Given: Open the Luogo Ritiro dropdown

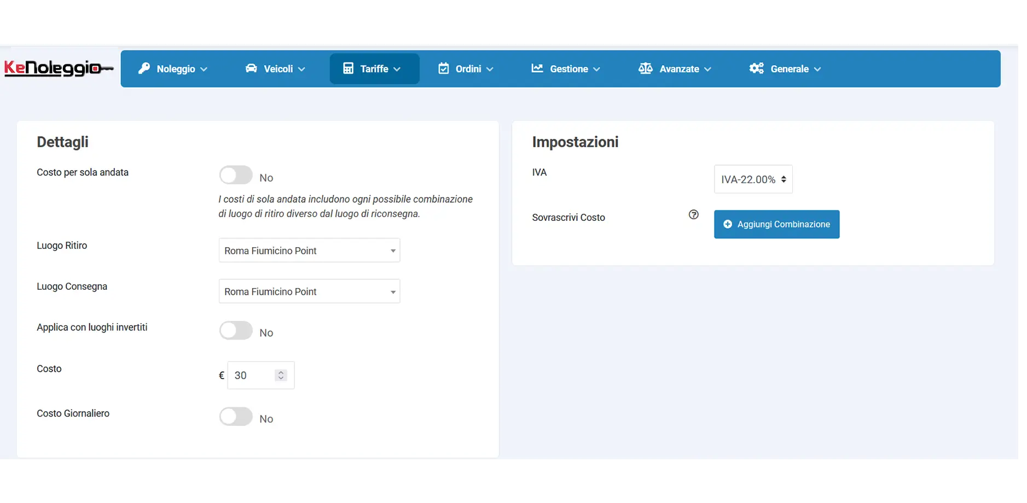Looking at the screenshot, I should click(309, 250).
